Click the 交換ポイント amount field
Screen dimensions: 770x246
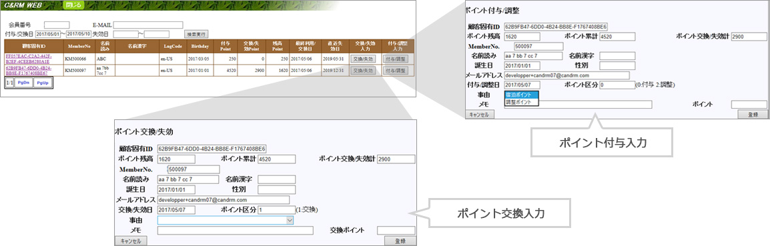[x=396, y=230]
